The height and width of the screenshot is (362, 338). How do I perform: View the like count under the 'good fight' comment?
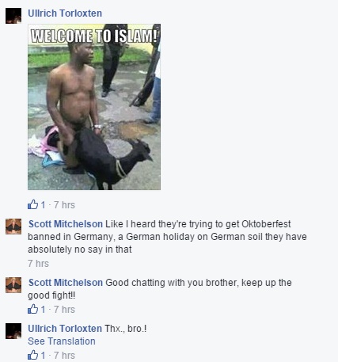coord(43,309)
